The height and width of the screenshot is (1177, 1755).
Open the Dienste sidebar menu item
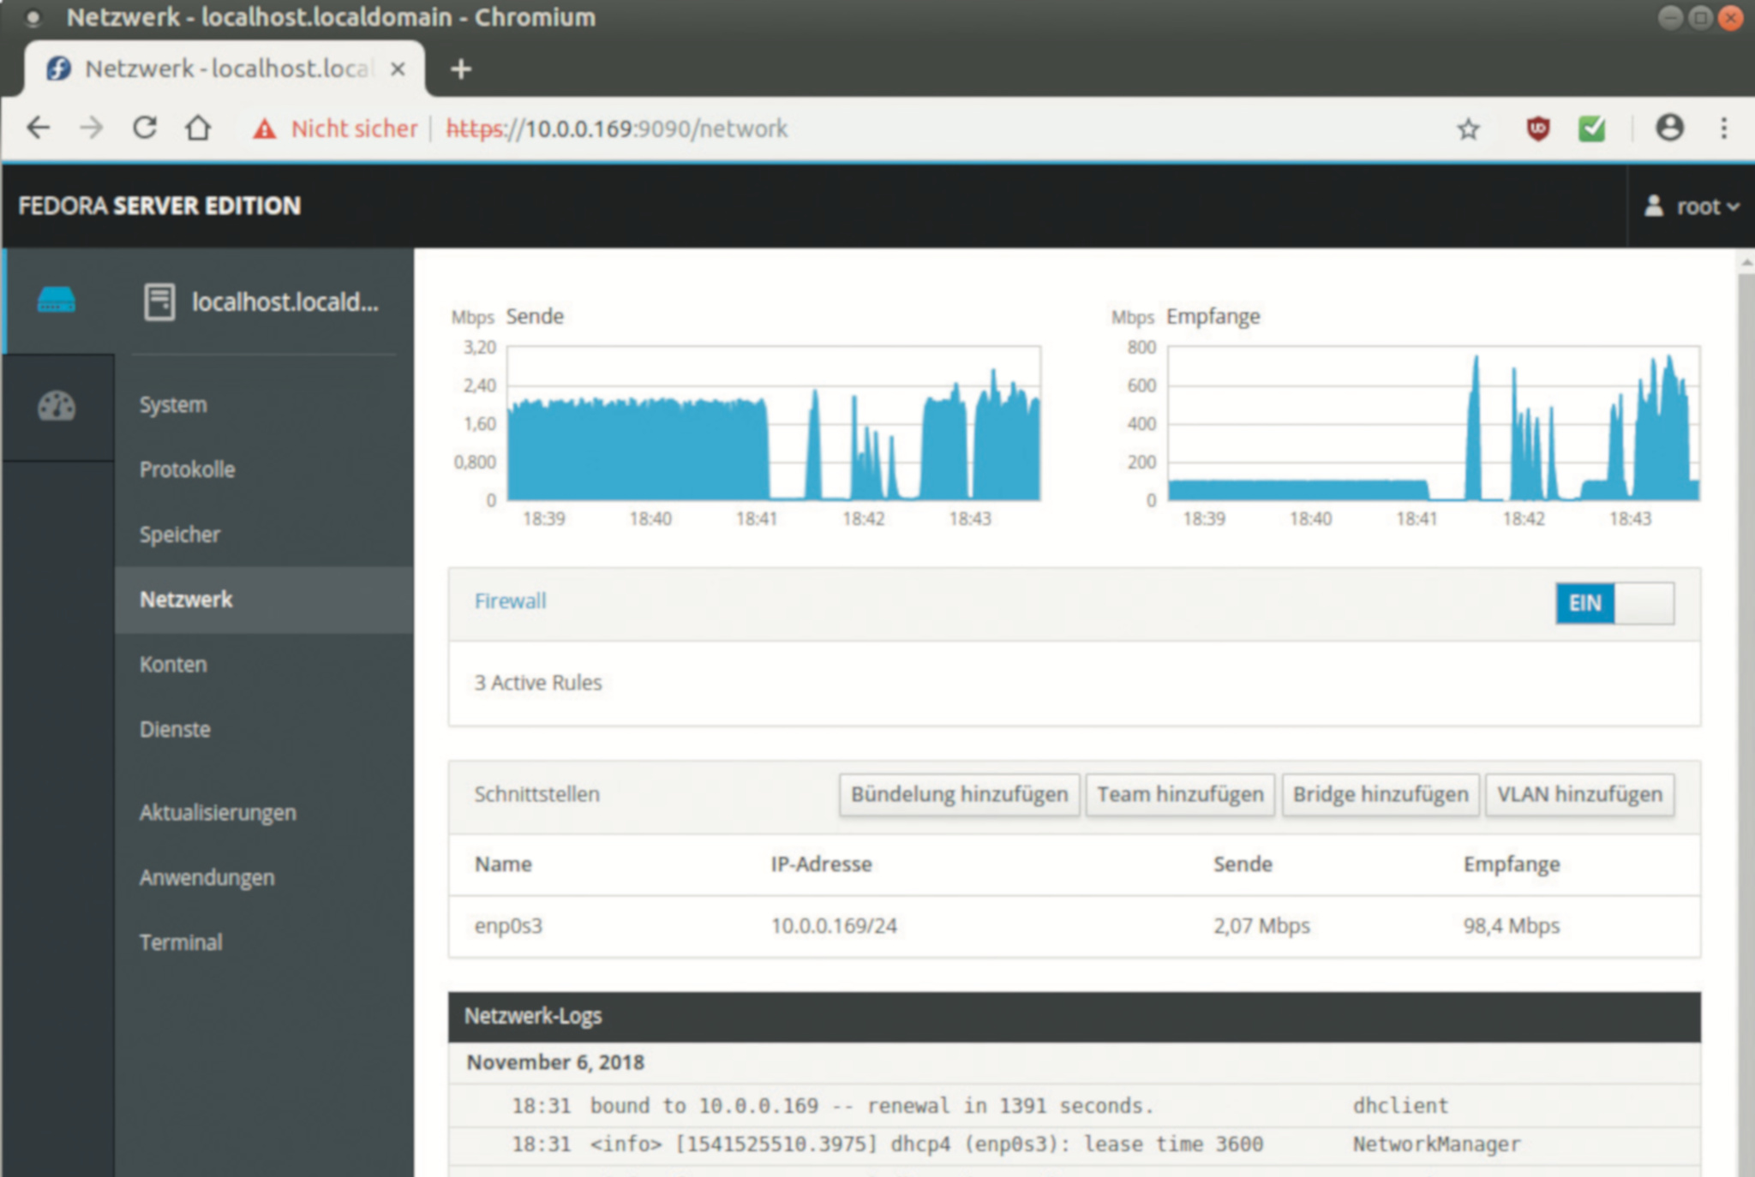tap(175, 729)
